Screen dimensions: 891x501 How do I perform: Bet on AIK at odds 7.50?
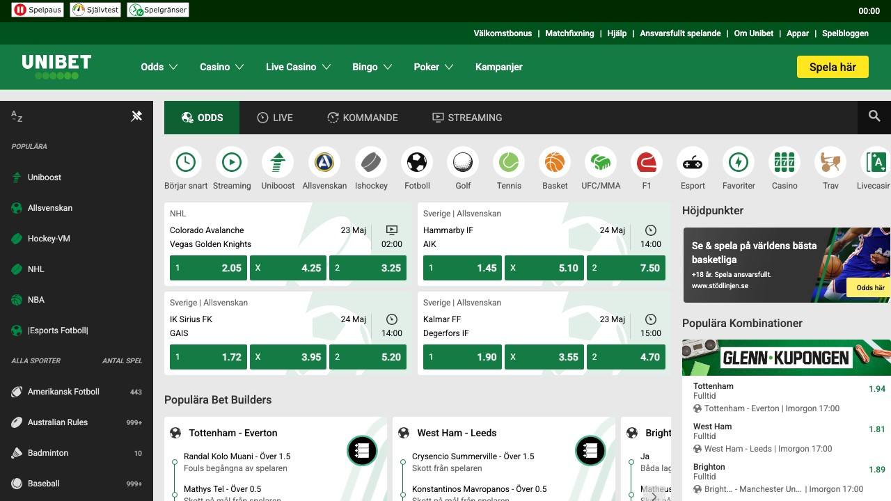pos(626,268)
